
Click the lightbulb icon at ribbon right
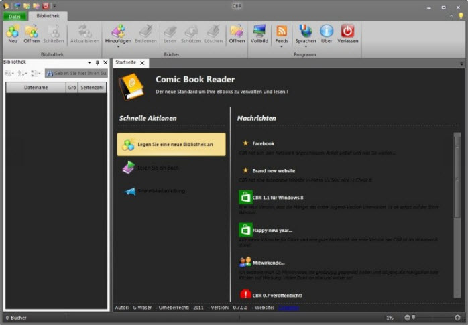[461, 16]
